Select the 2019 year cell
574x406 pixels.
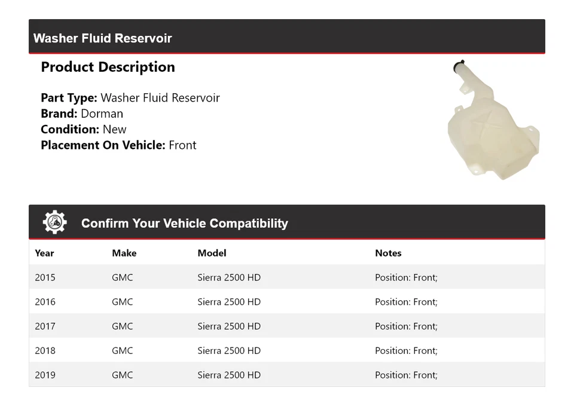coord(45,375)
